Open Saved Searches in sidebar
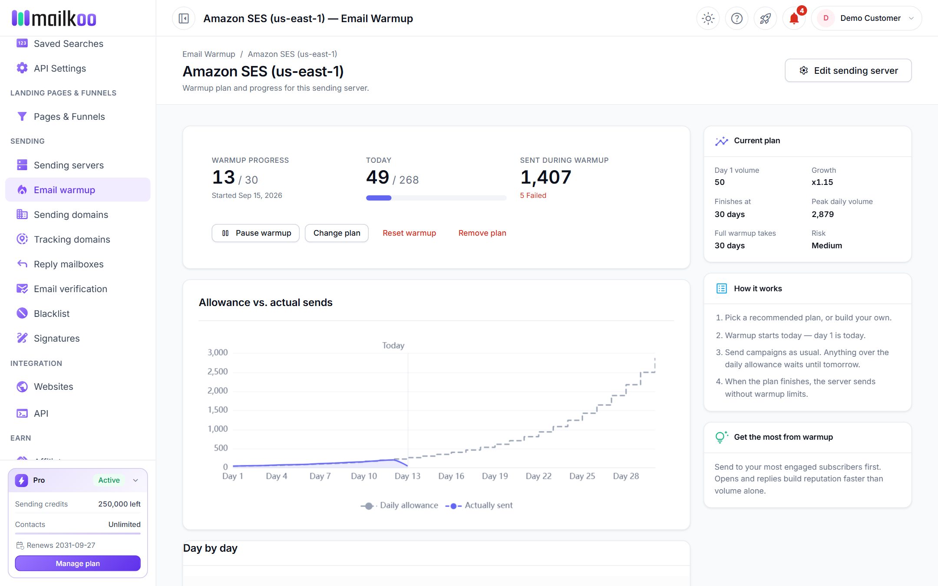This screenshot has height=586, width=938. 78,43
